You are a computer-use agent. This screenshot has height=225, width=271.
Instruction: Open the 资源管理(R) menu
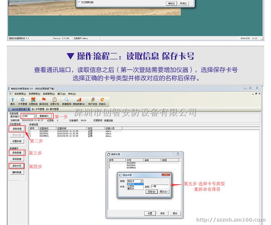[34, 94]
